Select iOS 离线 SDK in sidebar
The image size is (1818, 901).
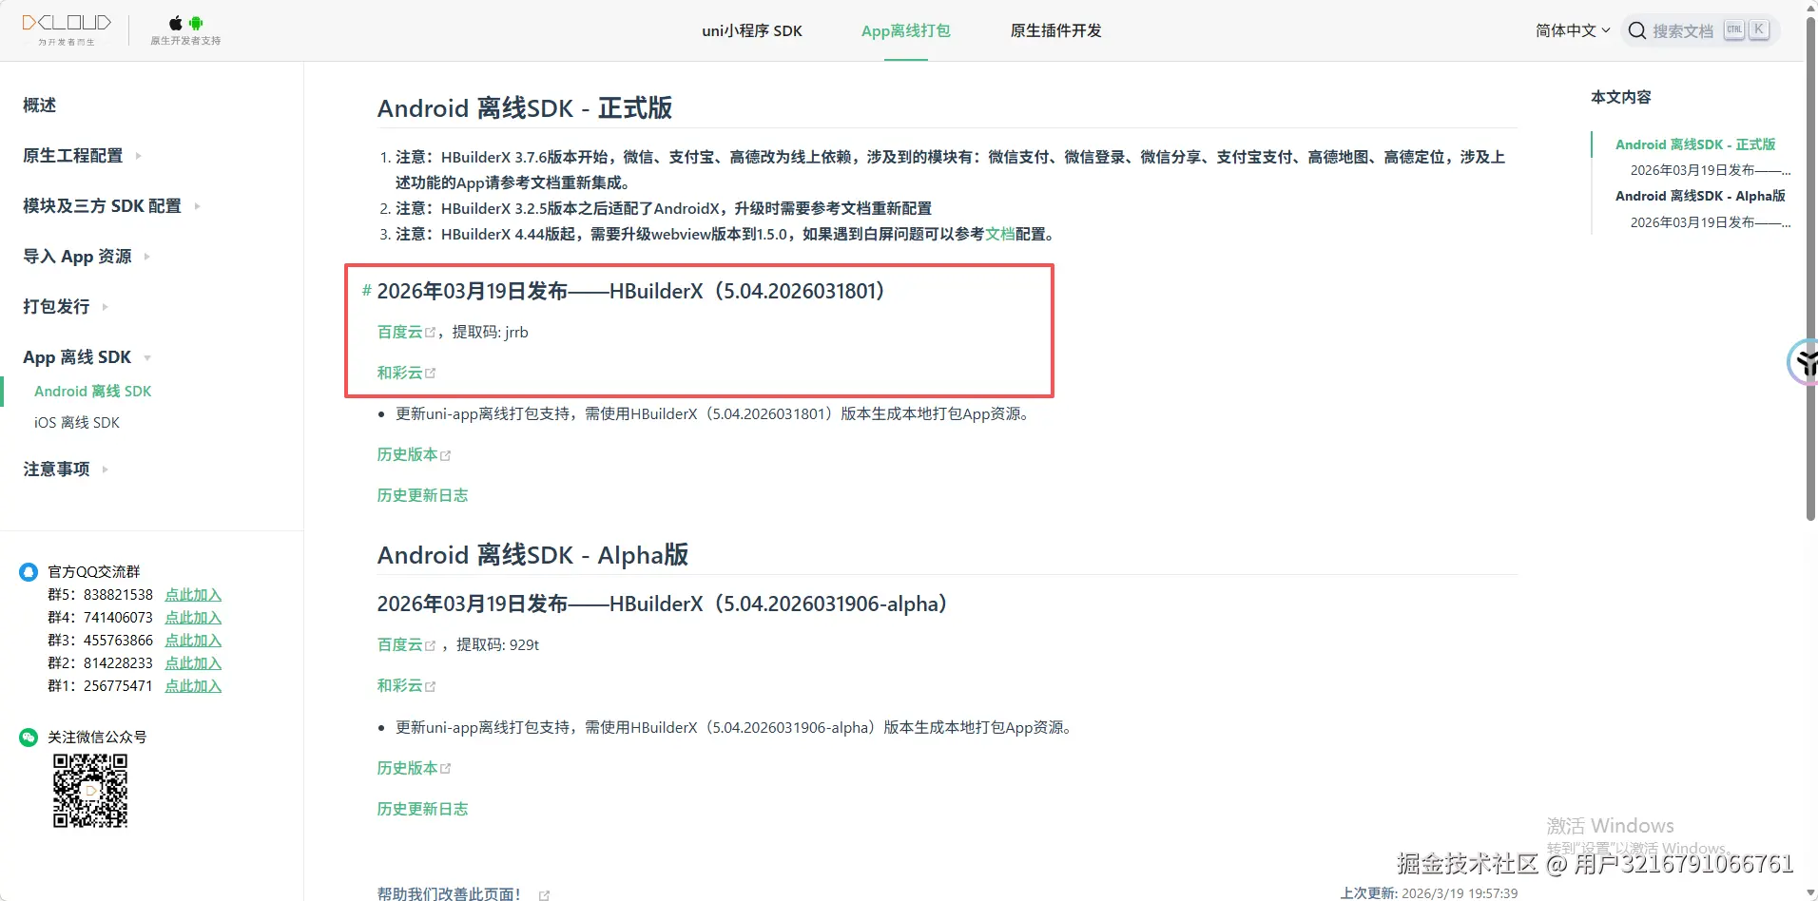click(x=77, y=423)
